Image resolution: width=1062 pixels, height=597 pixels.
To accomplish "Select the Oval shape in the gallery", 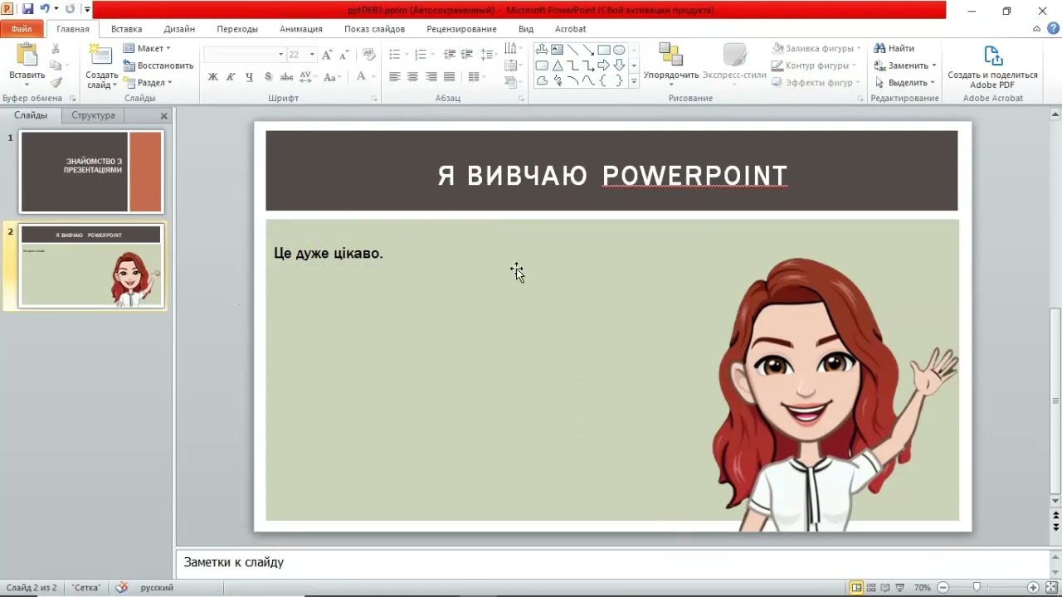I will click(619, 50).
